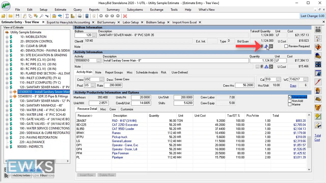Click the resource table vertical scrollbar thumb
This screenshot has width=326, height=183.
click(309, 142)
